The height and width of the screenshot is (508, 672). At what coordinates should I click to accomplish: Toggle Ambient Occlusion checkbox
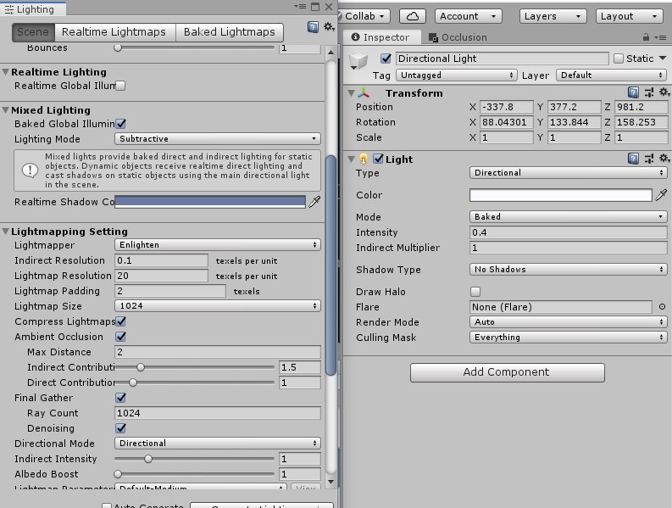pyautogui.click(x=121, y=337)
